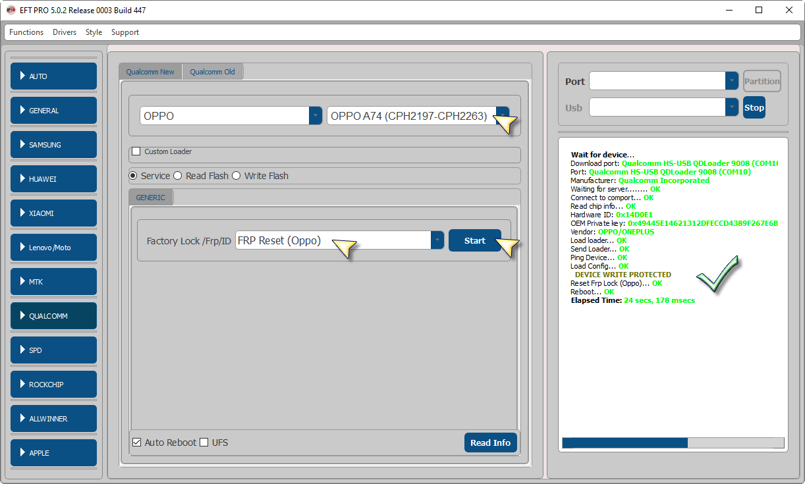
Task: Minimize the EFT PRO window
Action: 729,10
